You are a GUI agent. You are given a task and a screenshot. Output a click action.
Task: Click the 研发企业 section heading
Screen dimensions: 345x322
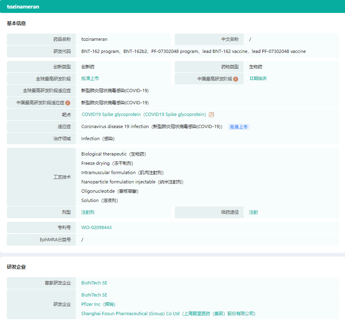(16, 267)
